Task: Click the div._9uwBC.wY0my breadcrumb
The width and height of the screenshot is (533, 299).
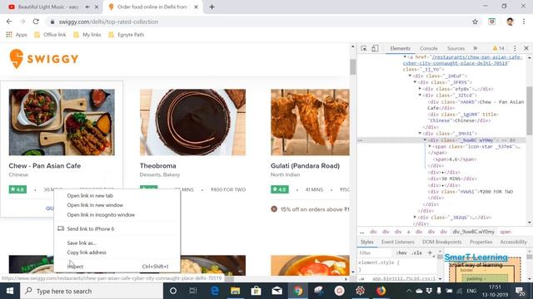Action: [x=474, y=232]
